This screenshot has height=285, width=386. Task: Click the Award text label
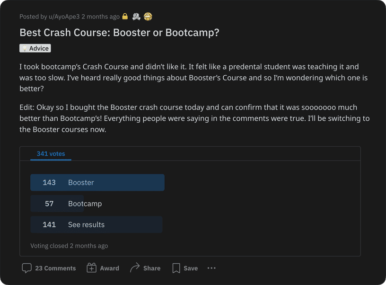coord(109,268)
